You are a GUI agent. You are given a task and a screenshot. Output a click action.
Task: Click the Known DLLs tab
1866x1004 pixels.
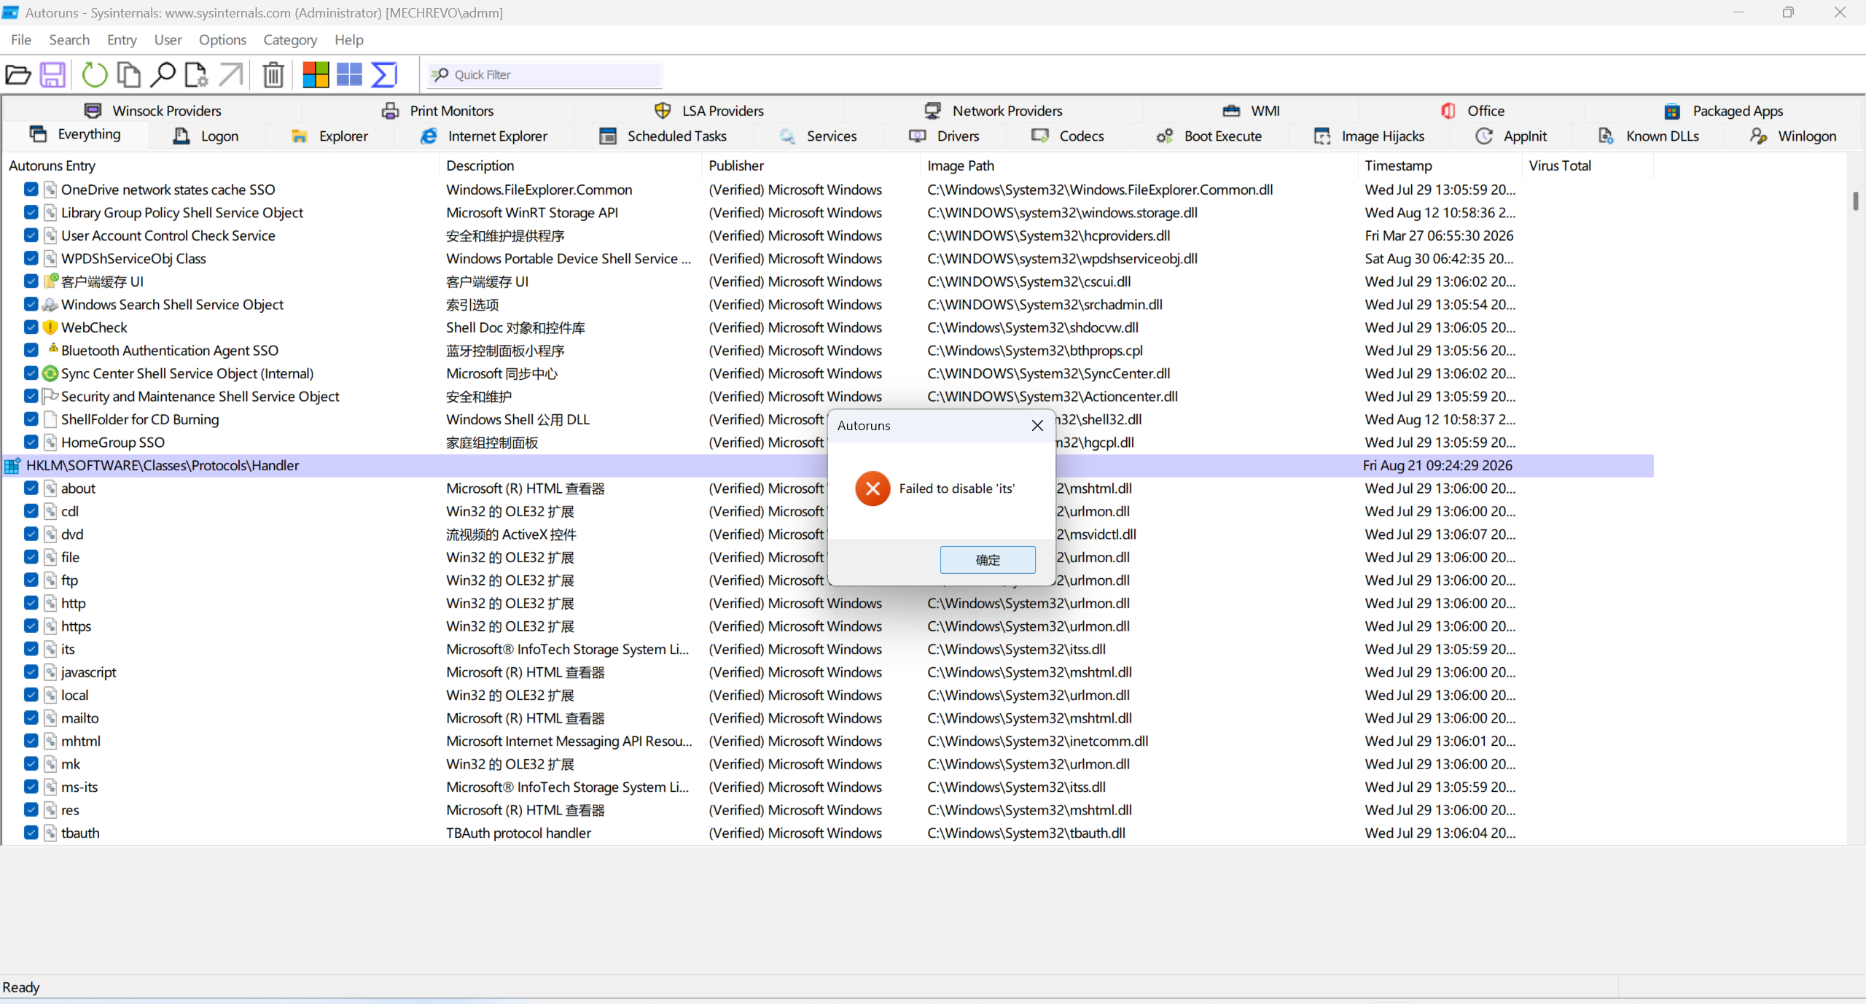tap(1648, 136)
